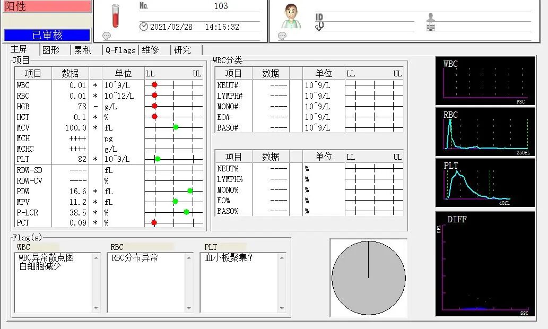The image size is (548, 329).
Task: Click the sample number 103 field
Action: coord(221,6)
